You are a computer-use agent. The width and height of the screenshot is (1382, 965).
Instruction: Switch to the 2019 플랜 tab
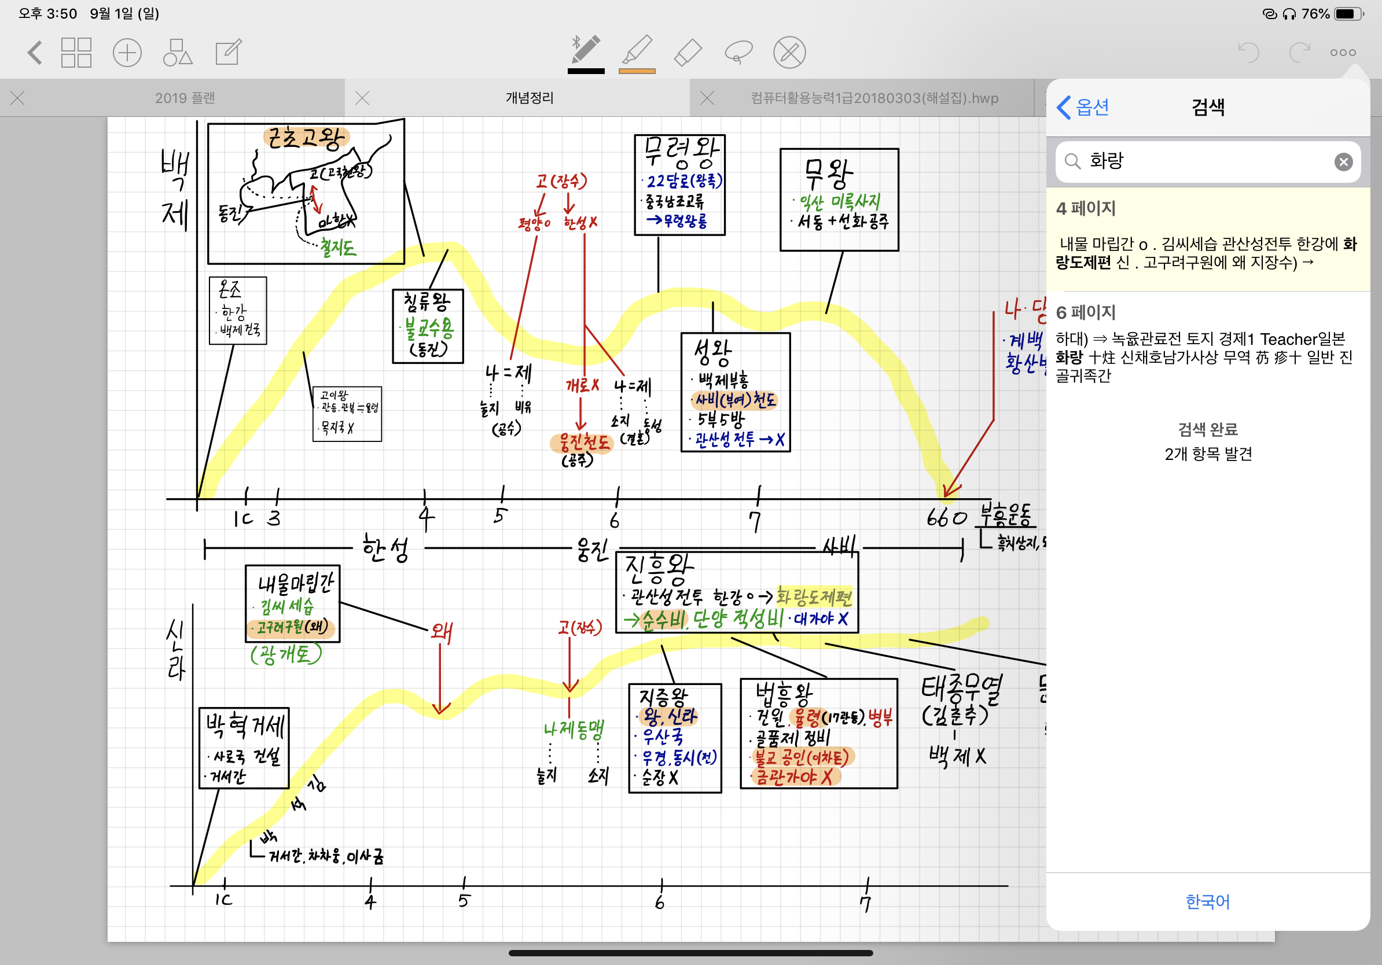pyautogui.click(x=184, y=98)
